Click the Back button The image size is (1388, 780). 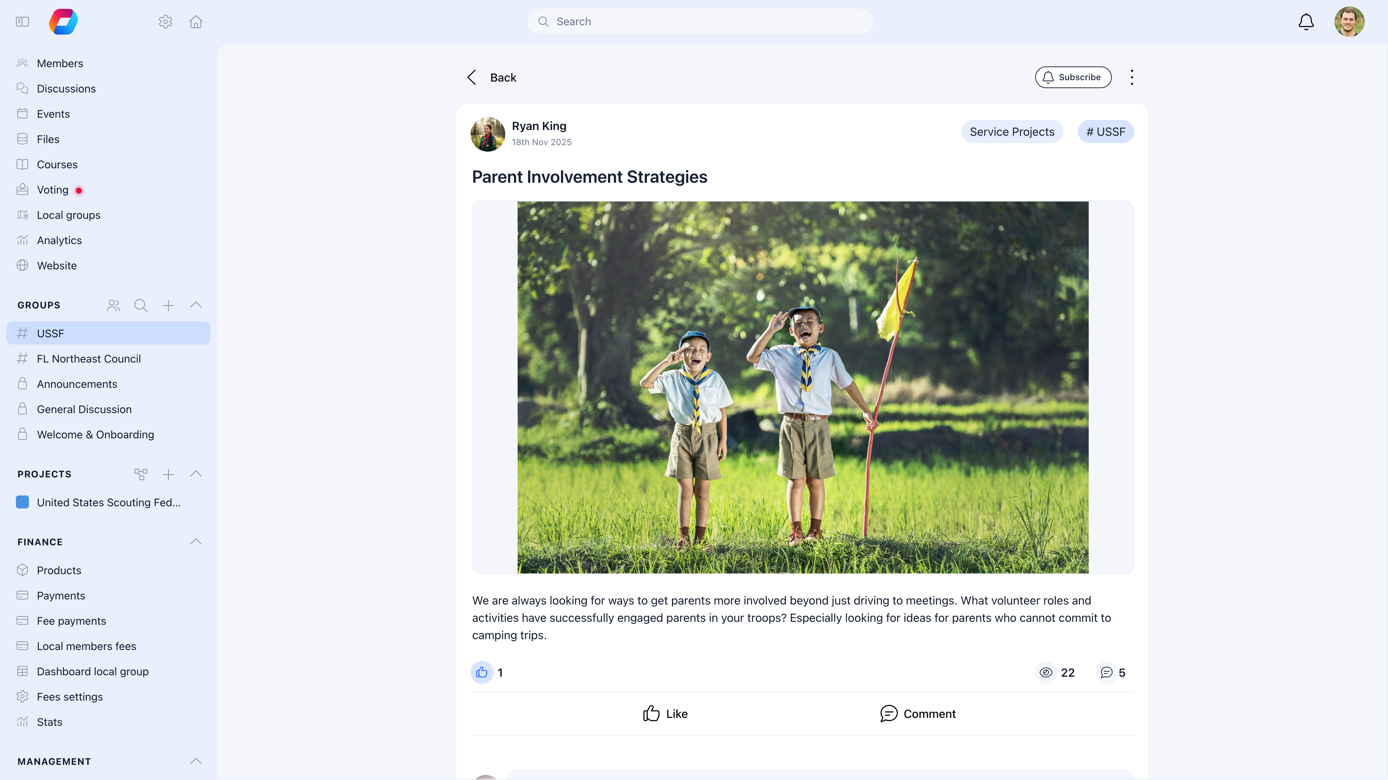(490, 77)
